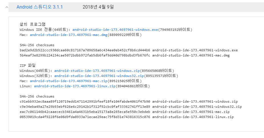
Task: Click the 설치 프로그램 heading
Action: pos(33,24)
